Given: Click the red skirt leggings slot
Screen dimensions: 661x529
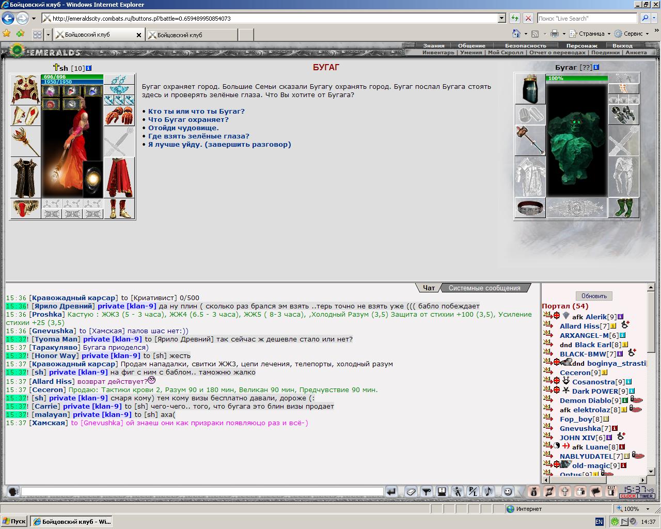Looking at the screenshot, I should pos(119,178).
